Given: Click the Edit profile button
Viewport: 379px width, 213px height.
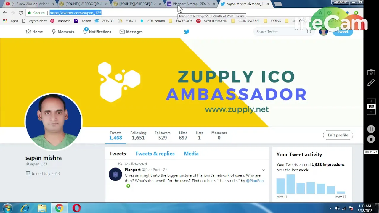Looking at the screenshot, I should coord(338,135).
